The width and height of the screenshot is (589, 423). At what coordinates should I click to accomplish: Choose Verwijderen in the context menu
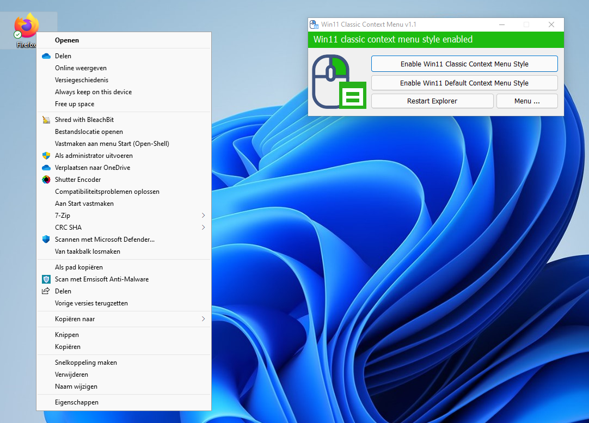pos(71,375)
